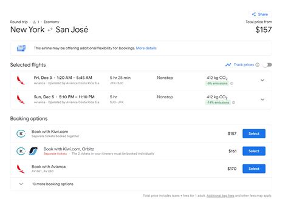Click the round trip arrows icon in title
The image size is (288, 219).
pyautogui.click(x=50, y=30)
